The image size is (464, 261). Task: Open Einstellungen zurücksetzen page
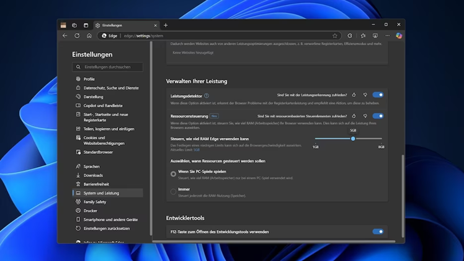tap(106, 229)
